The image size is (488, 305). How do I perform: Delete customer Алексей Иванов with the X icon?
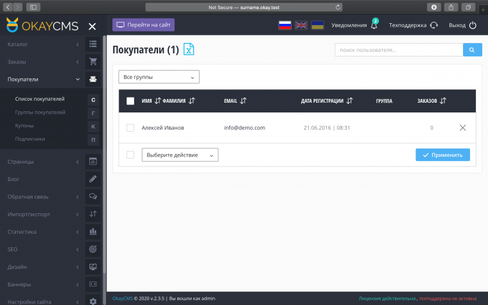[463, 128]
